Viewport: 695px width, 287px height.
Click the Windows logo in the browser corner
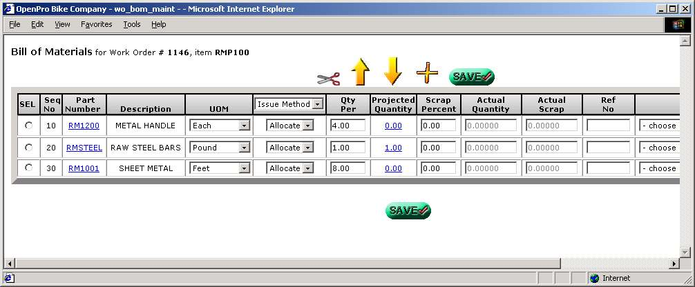(x=678, y=24)
